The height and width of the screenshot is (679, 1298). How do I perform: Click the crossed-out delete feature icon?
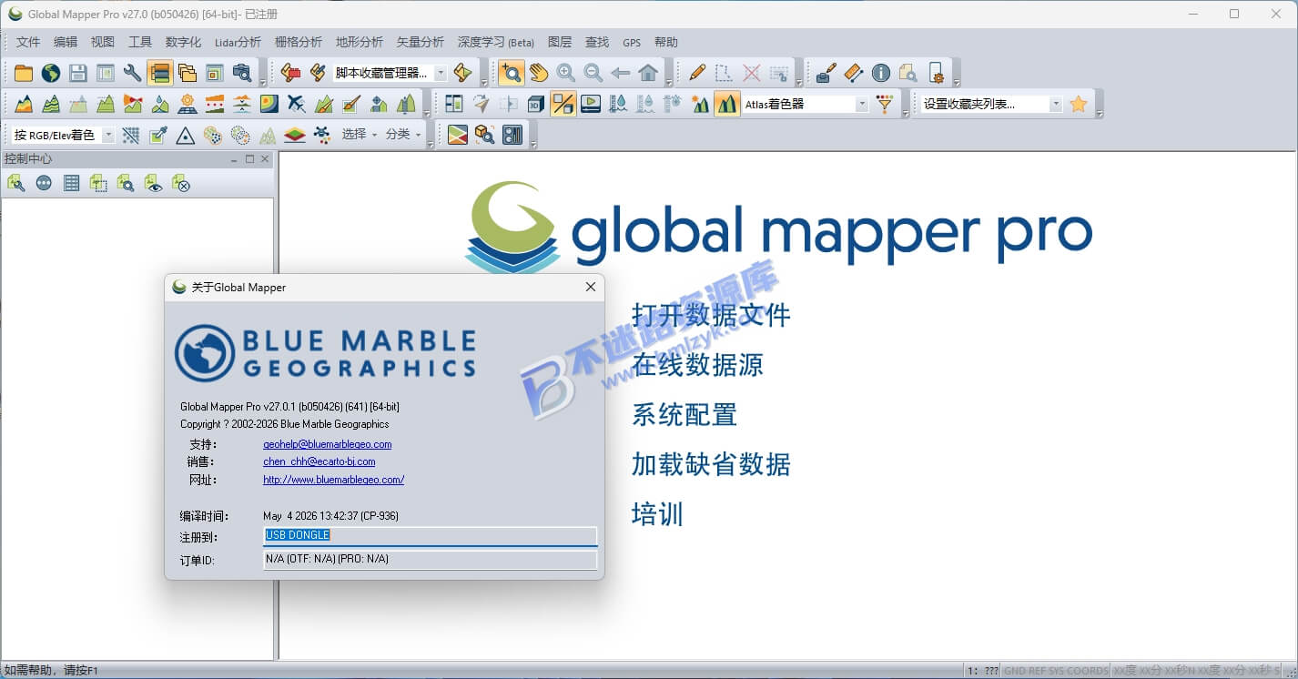[752, 73]
